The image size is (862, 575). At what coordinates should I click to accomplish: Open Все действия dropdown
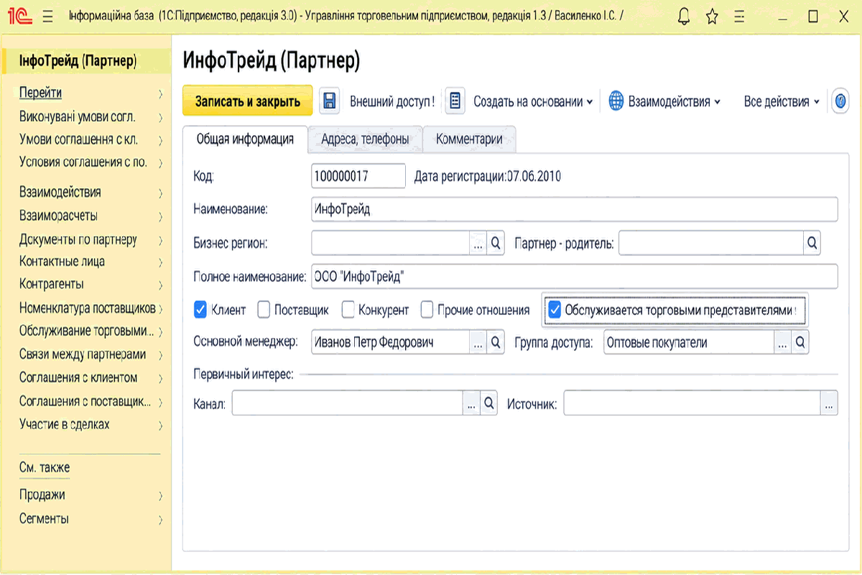click(782, 101)
